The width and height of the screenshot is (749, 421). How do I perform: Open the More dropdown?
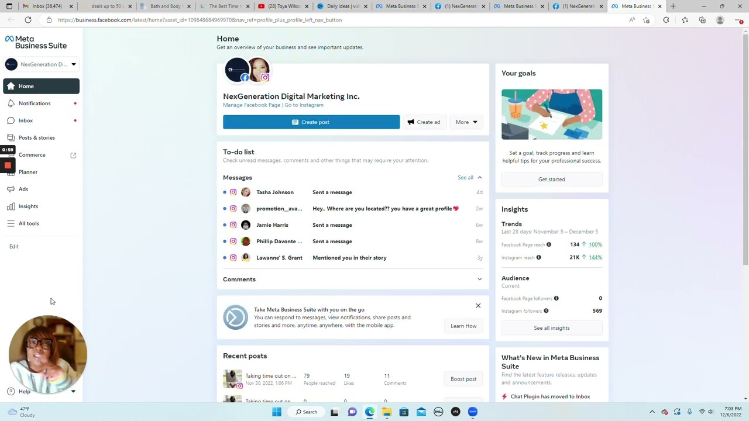coord(466,122)
